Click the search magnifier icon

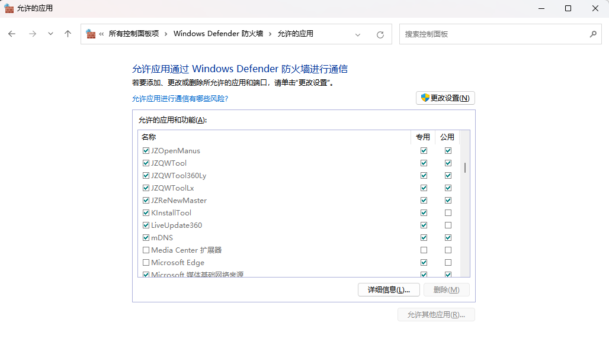(592, 34)
